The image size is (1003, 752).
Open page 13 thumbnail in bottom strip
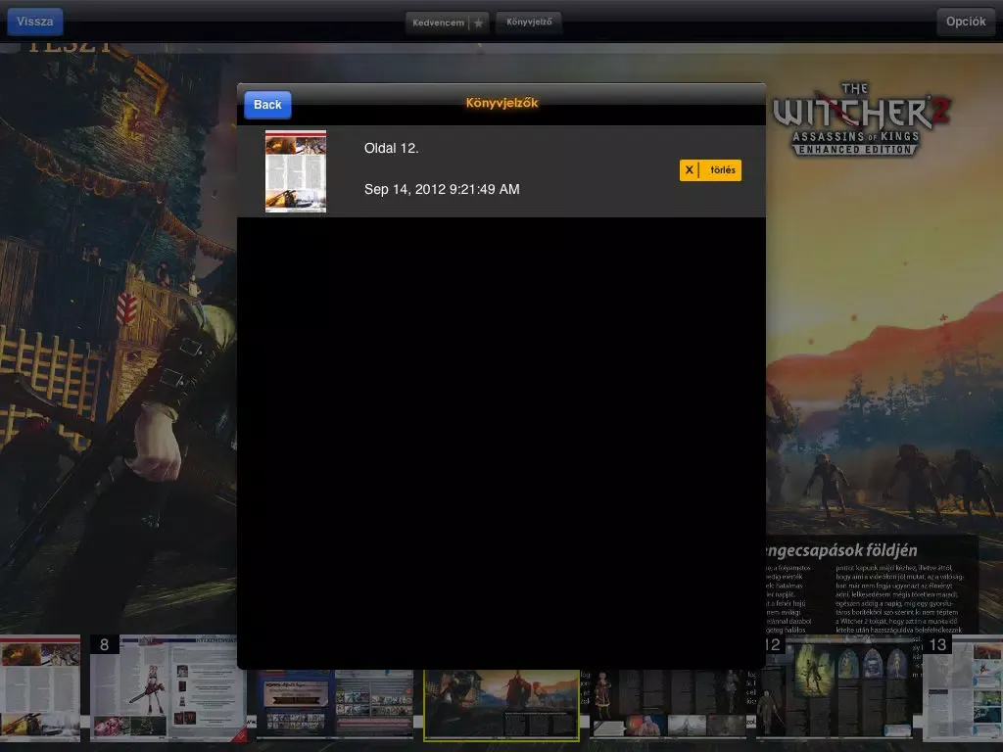tap(963, 688)
